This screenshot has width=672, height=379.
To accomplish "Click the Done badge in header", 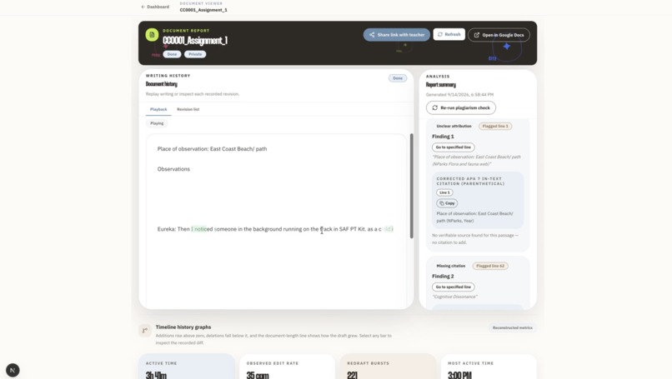I will click(x=172, y=54).
